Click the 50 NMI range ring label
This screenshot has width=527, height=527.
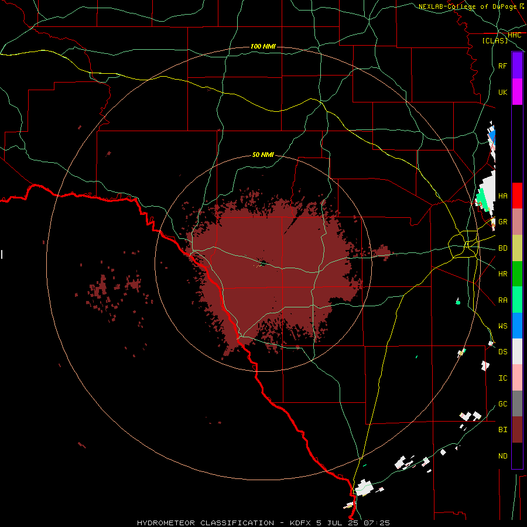(x=263, y=155)
